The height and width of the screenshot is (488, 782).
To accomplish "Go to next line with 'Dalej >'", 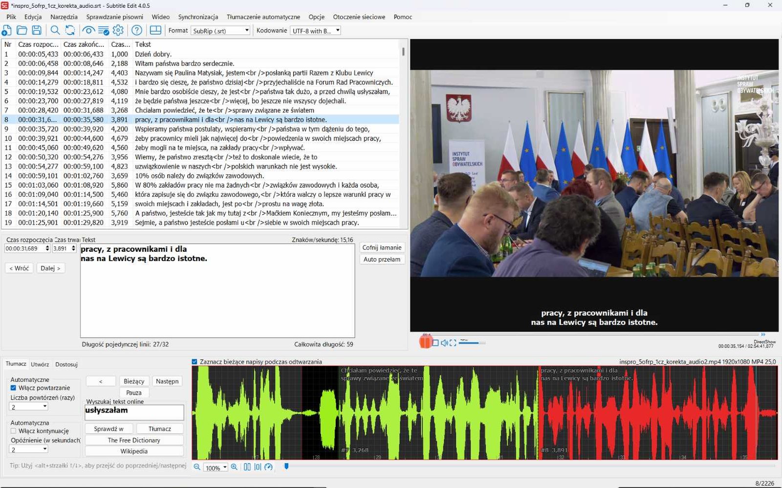I will pos(50,268).
